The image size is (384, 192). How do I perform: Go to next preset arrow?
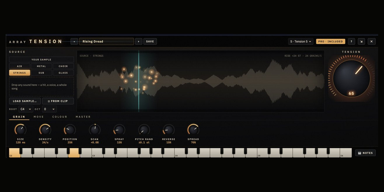139,41
